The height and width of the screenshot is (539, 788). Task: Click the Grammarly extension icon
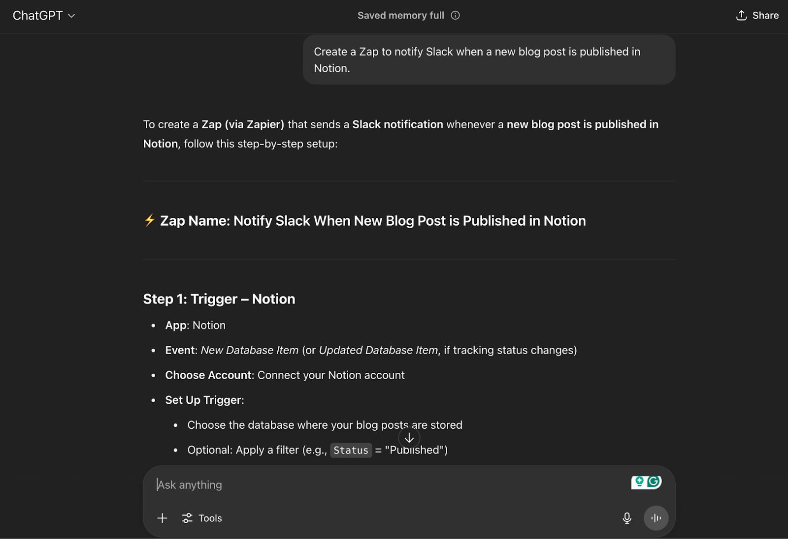click(x=654, y=481)
